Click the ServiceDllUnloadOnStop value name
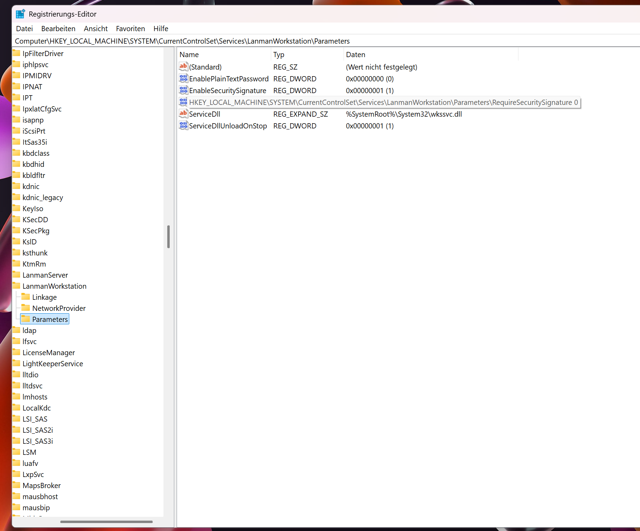Image resolution: width=640 pixels, height=531 pixels. [228, 126]
